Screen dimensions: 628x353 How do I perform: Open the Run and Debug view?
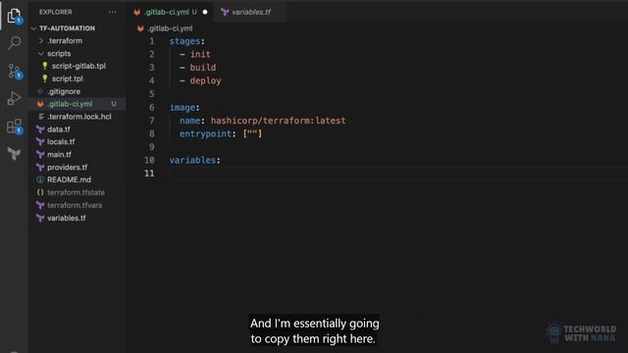tap(14, 98)
